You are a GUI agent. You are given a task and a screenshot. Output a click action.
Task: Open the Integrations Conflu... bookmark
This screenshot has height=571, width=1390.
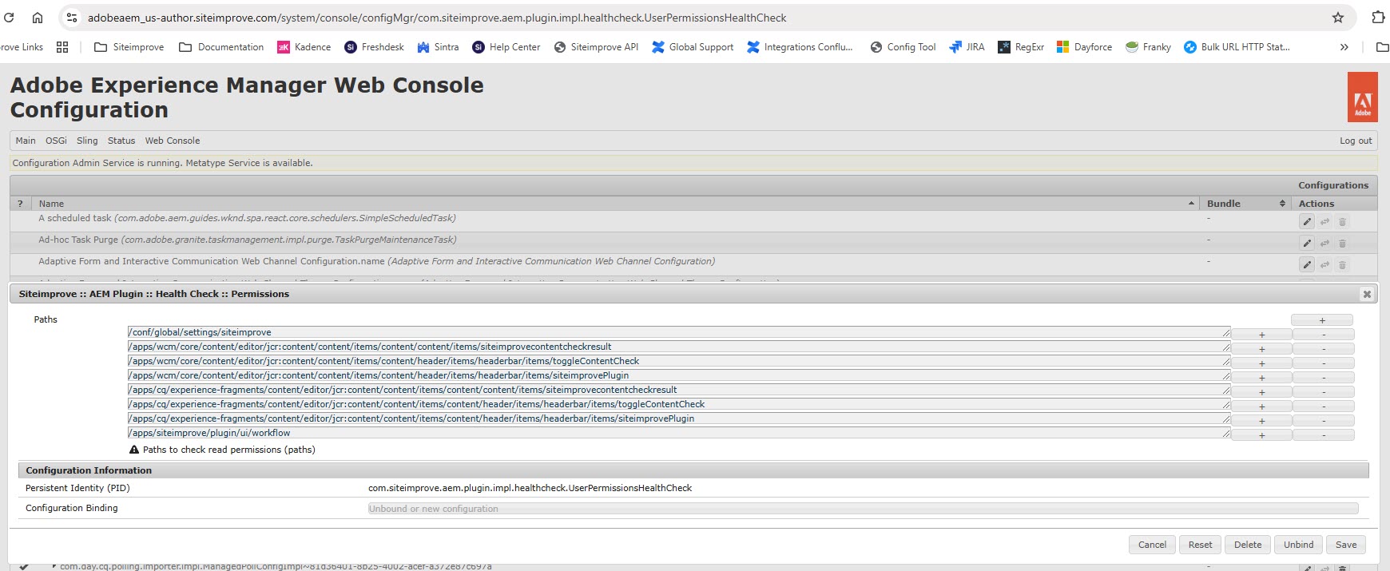pos(800,47)
